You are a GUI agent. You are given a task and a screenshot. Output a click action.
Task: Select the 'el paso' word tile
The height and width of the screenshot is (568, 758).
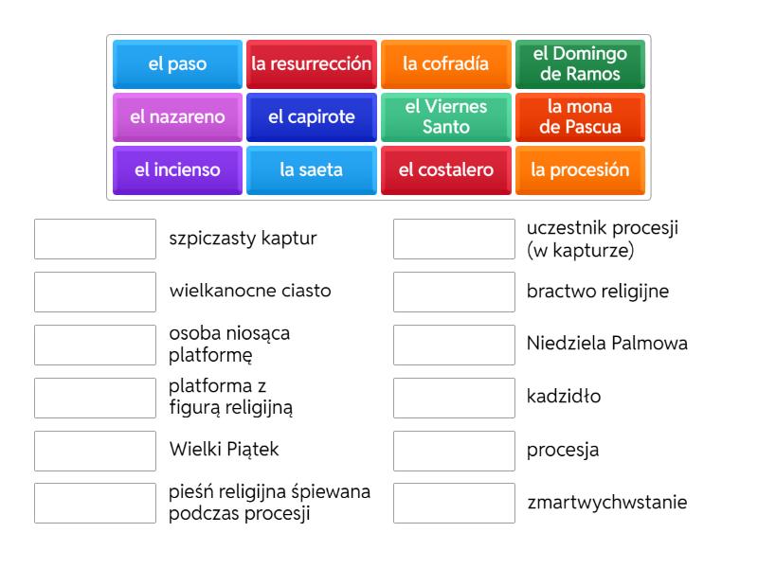(177, 64)
